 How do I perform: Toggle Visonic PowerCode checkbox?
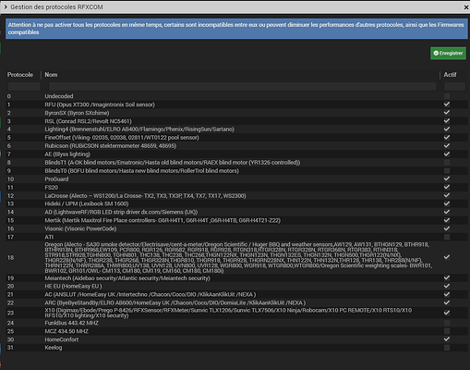(x=447, y=228)
